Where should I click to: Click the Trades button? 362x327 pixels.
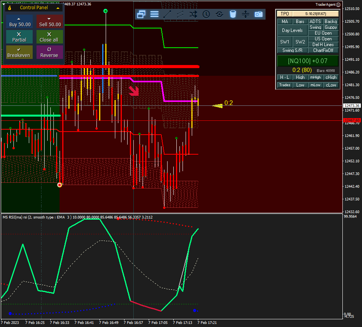(x=285, y=85)
